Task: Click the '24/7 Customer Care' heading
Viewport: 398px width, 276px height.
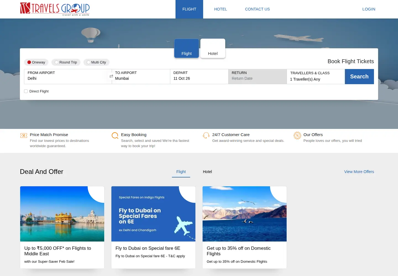Action: pyautogui.click(x=231, y=135)
